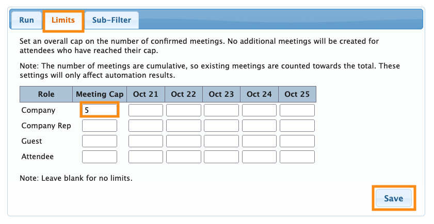
Task: Click the Company Rep Oct 24 input
Action: [x=259, y=126]
